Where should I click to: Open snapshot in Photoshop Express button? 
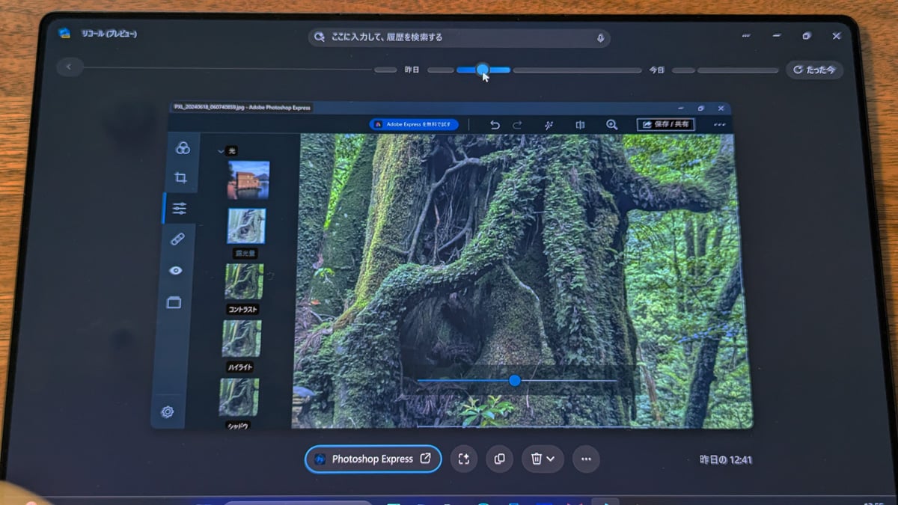pos(373,459)
